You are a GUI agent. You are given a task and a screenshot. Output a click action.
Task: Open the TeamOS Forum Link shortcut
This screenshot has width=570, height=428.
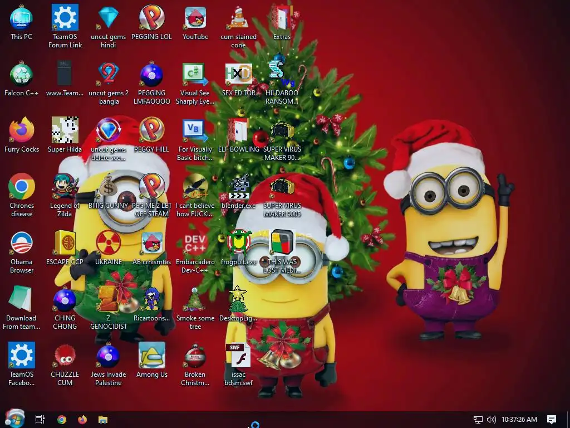pos(65,26)
